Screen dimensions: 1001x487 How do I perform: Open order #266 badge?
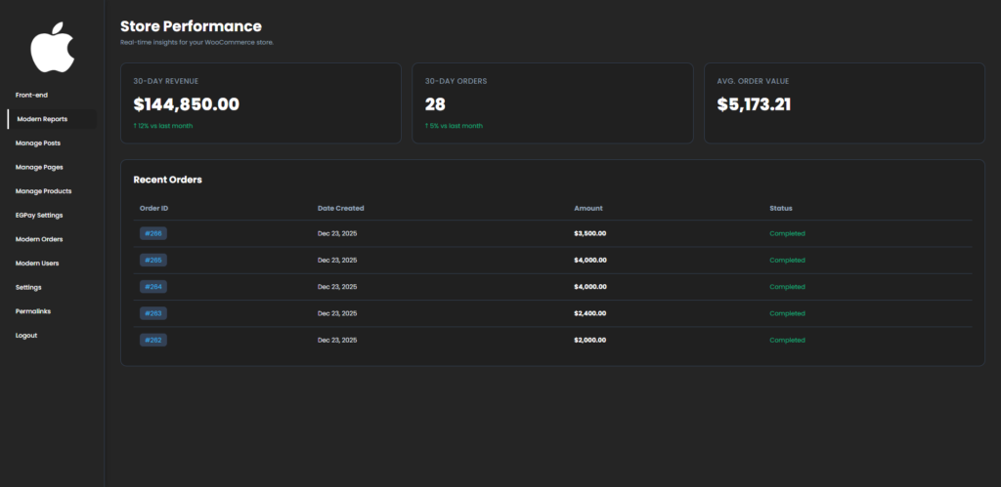153,233
